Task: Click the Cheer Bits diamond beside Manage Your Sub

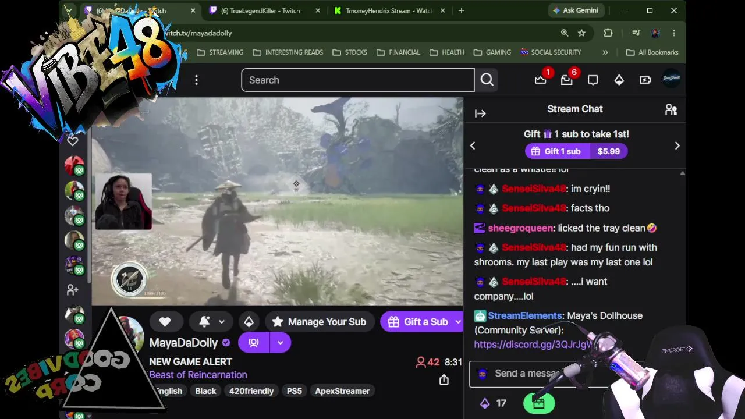Action: tap(249, 322)
